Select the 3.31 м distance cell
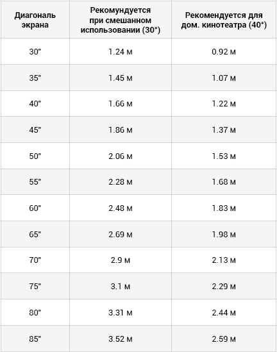Viewport: 277px width, 352px height. [x=121, y=313]
